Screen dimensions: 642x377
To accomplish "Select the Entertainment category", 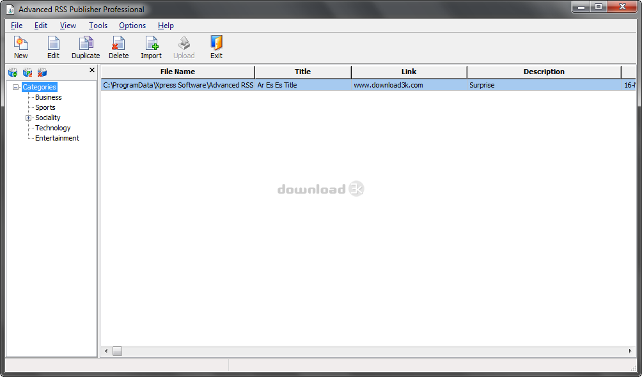I will coord(57,138).
